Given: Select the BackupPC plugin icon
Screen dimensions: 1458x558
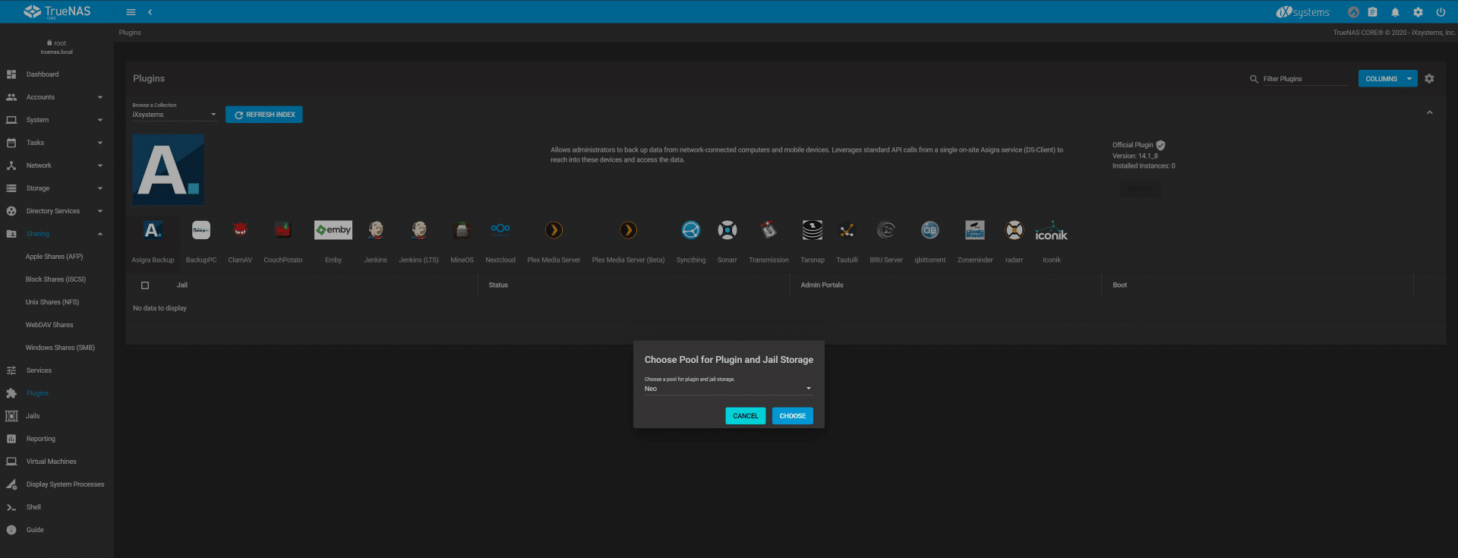Looking at the screenshot, I should coord(201,230).
